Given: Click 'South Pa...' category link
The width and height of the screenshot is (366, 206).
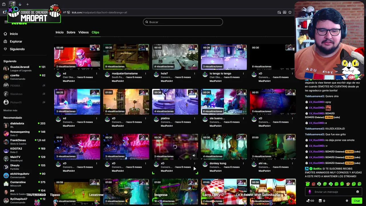Looking at the screenshot, I should [x=118, y=77].
